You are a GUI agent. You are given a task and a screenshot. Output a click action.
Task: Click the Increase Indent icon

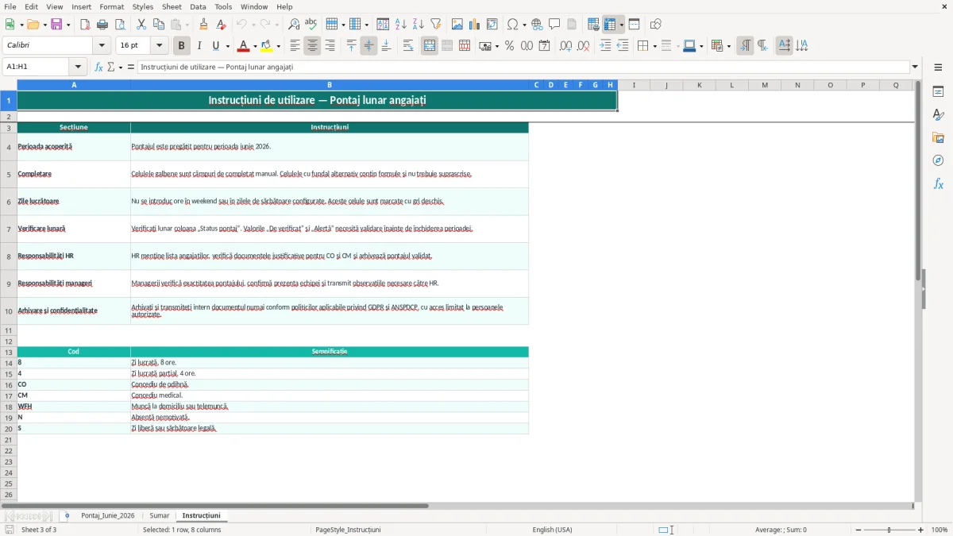click(605, 46)
